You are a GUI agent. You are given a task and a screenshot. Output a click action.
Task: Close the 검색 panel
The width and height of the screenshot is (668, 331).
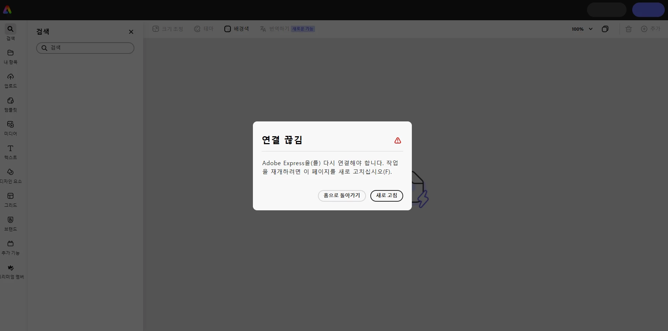point(131,32)
